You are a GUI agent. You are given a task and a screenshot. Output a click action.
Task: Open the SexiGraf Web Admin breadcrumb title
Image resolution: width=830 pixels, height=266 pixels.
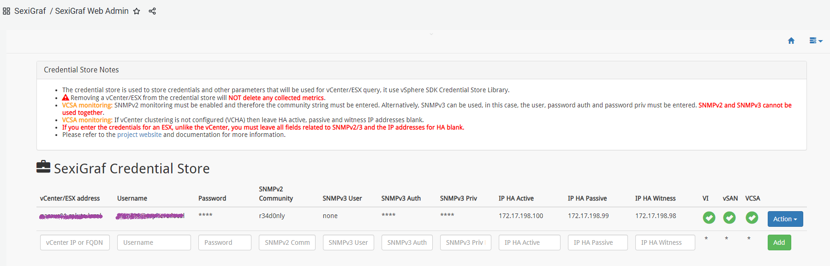[x=92, y=11]
